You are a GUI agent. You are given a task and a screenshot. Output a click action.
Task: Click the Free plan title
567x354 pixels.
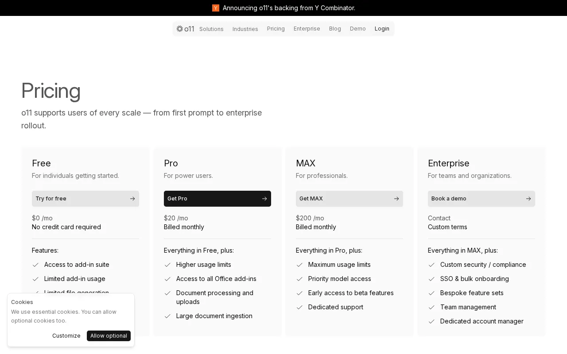(41, 163)
